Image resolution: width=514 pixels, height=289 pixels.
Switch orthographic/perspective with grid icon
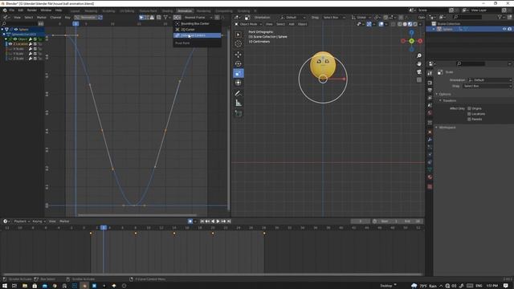point(419,79)
